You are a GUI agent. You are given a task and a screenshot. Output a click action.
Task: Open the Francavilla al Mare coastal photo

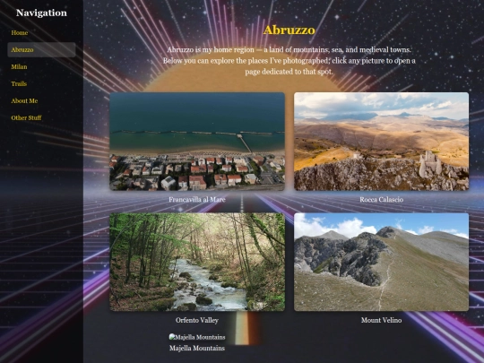(197, 142)
